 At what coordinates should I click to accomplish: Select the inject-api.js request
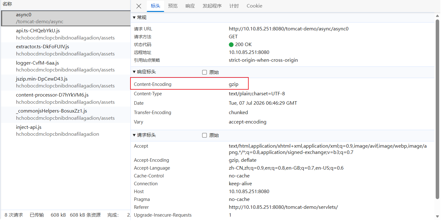[x=65, y=131]
